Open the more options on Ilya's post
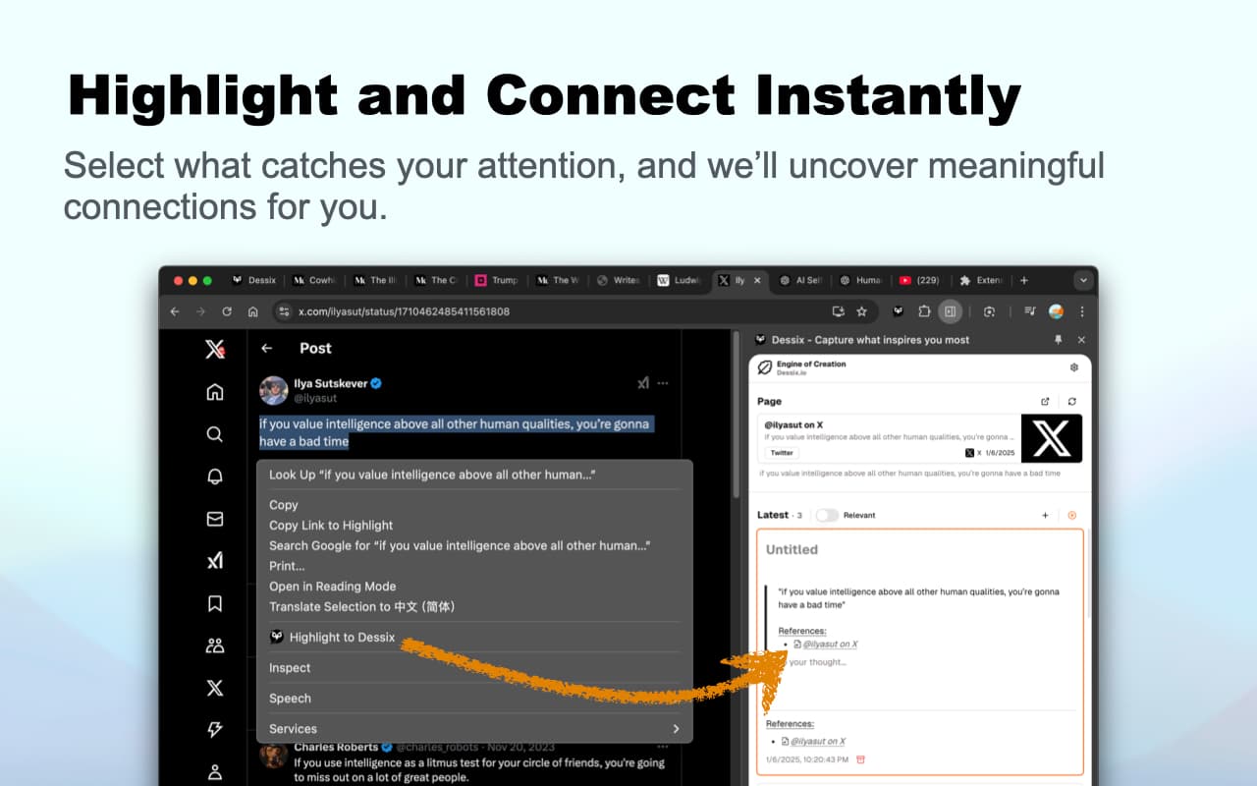 coord(663,383)
